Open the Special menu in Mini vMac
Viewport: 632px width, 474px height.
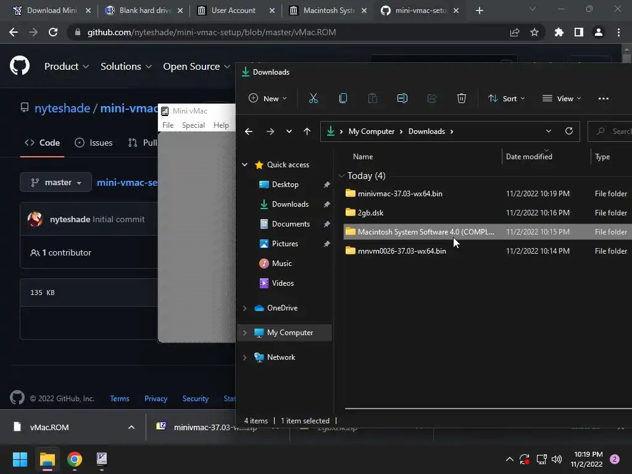(x=193, y=125)
